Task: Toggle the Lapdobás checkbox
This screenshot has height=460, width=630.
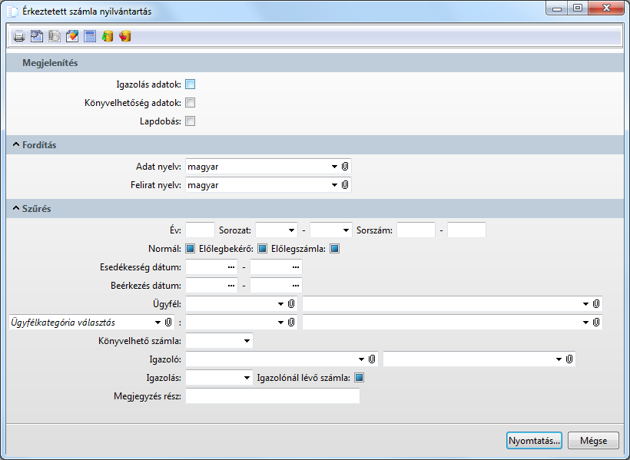Action: point(191,121)
